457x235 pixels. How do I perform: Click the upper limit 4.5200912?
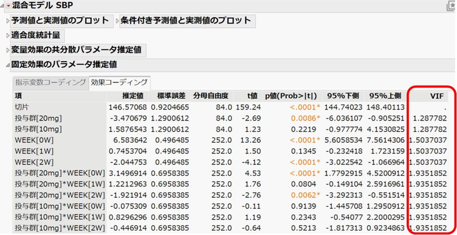tap(385, 173)
